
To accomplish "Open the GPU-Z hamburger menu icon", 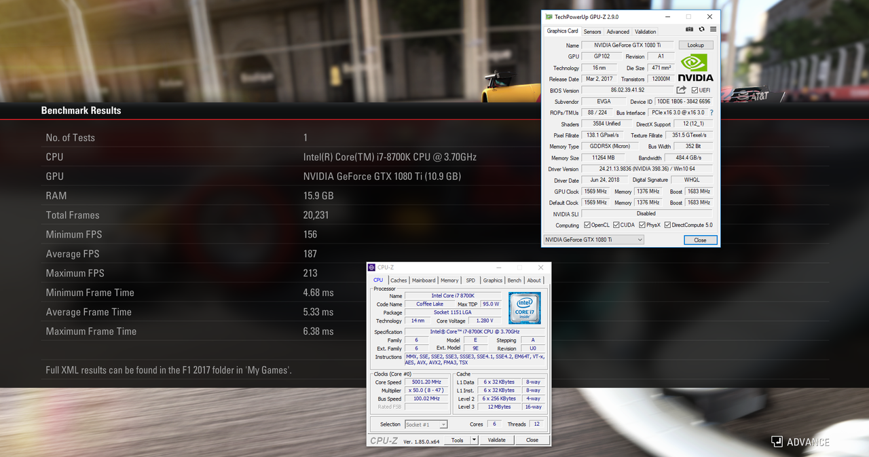I will pyautogui.click(x=713, y=30).
